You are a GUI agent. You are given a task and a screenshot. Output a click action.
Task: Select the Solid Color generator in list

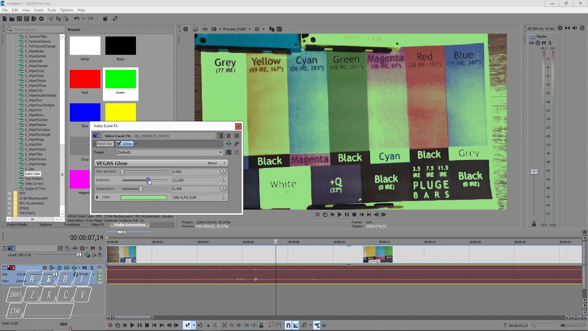pos(33,174)
